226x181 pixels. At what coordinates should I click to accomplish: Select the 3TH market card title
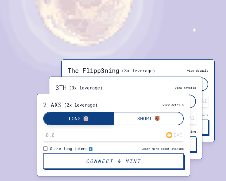(61, 88)
